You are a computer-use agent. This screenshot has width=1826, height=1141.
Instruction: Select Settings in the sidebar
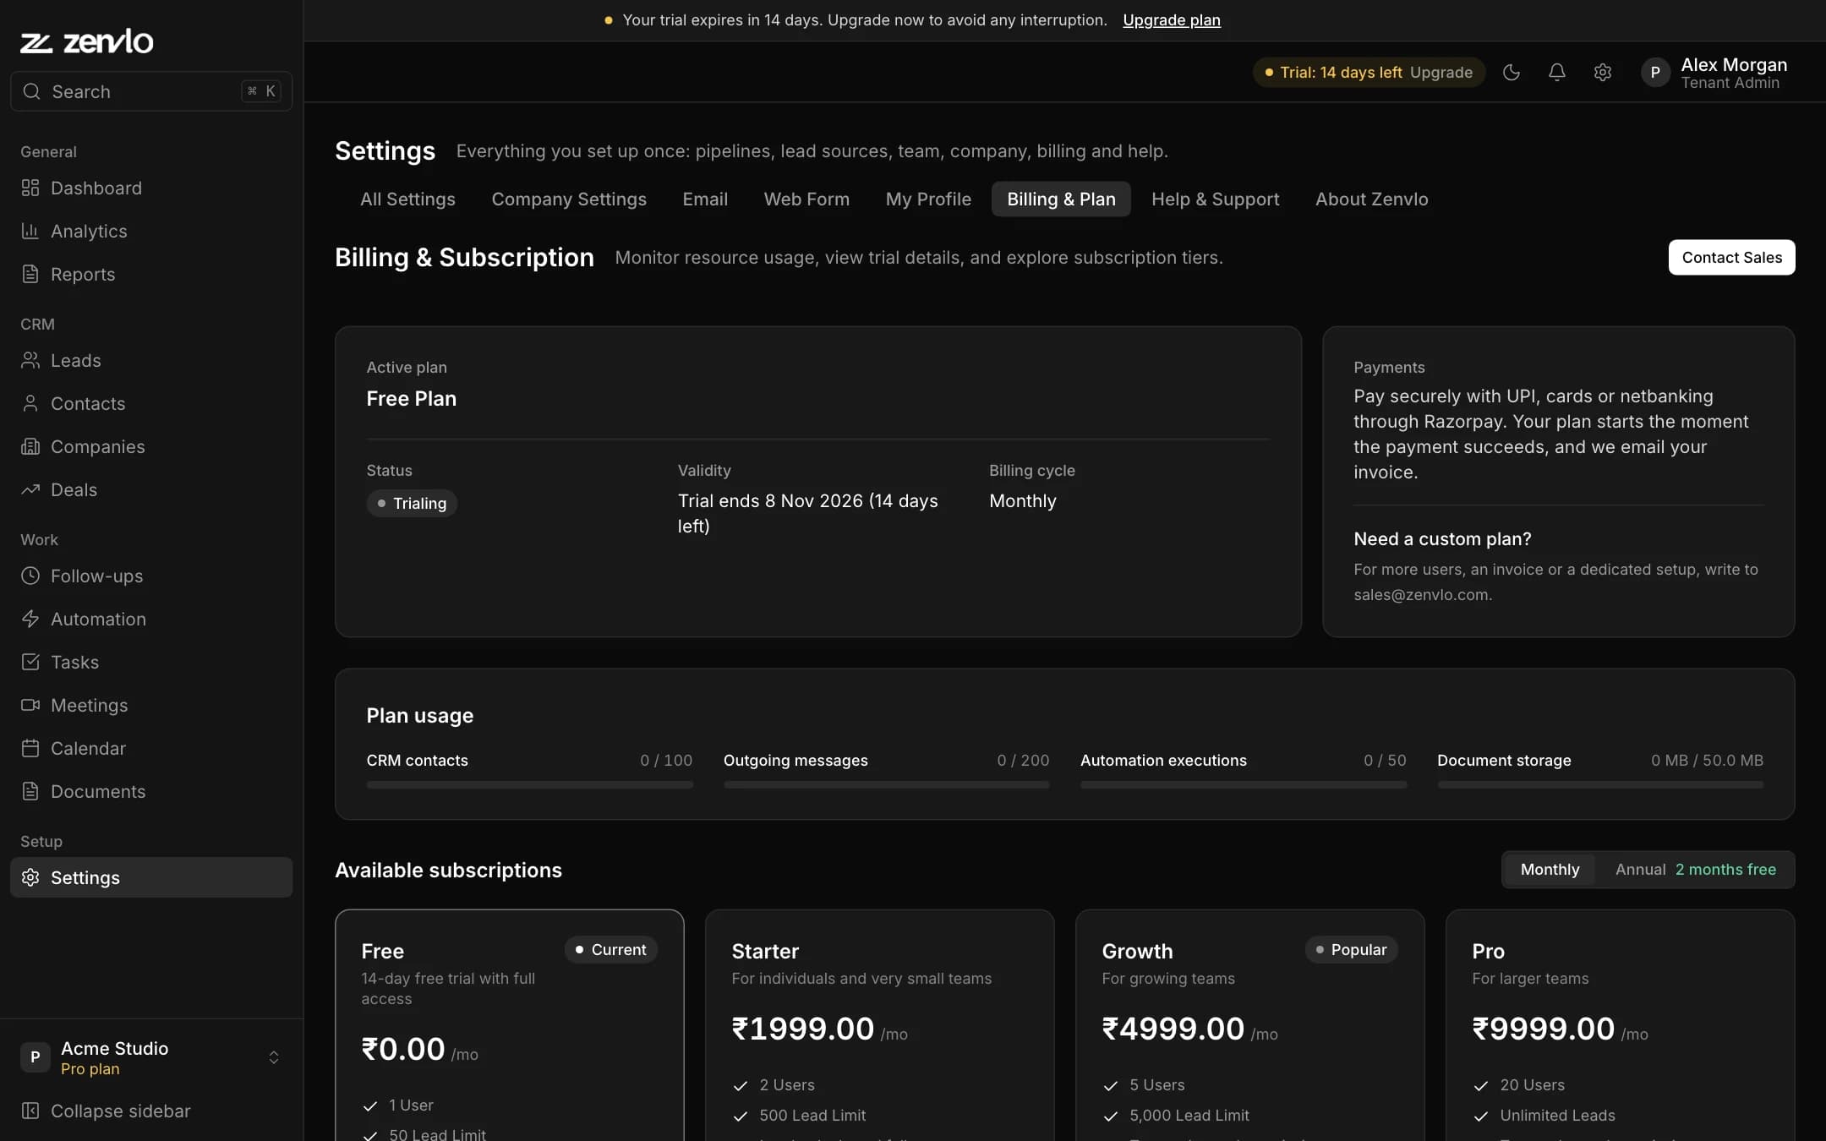click(151, 877)
